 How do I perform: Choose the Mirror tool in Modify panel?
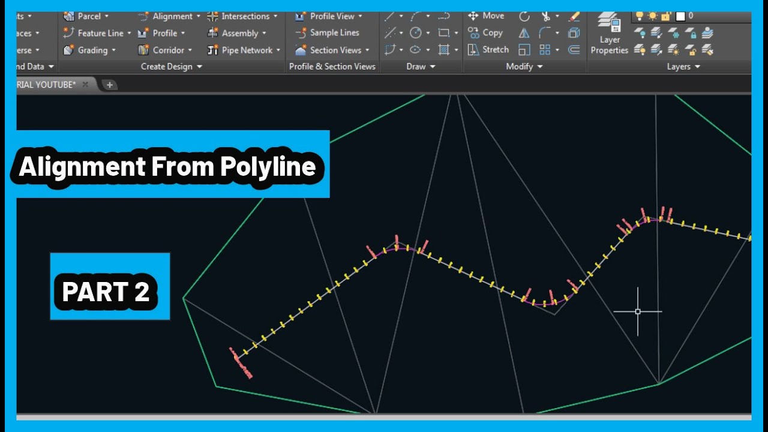[x=524, y=33]
